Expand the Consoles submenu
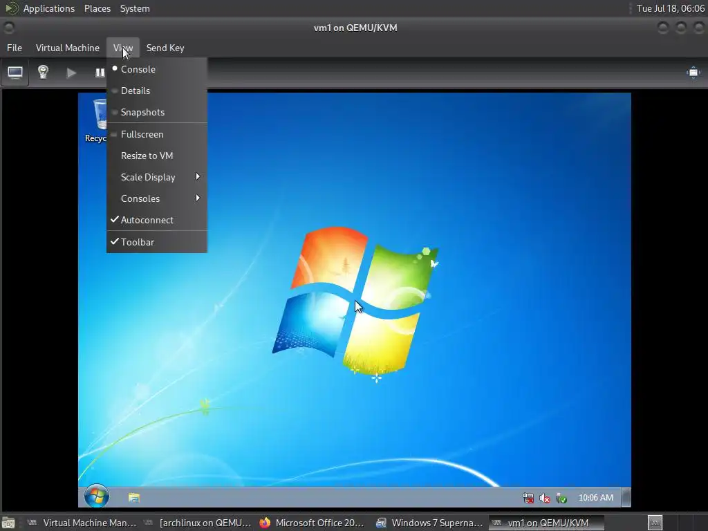The height and width of the screenshot is (531, 708). tap(157, 198)
